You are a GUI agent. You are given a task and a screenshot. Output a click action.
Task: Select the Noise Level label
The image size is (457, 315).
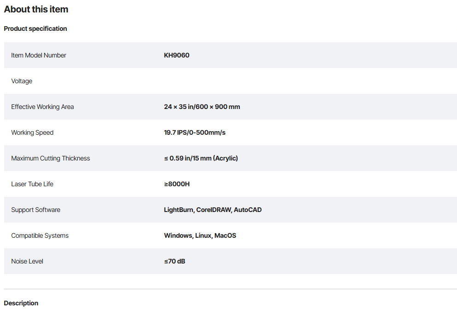[x=28, y=261]
